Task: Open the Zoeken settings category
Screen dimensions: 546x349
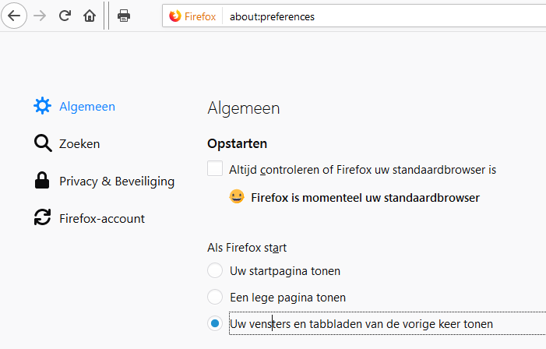Action: pos(79,143)
